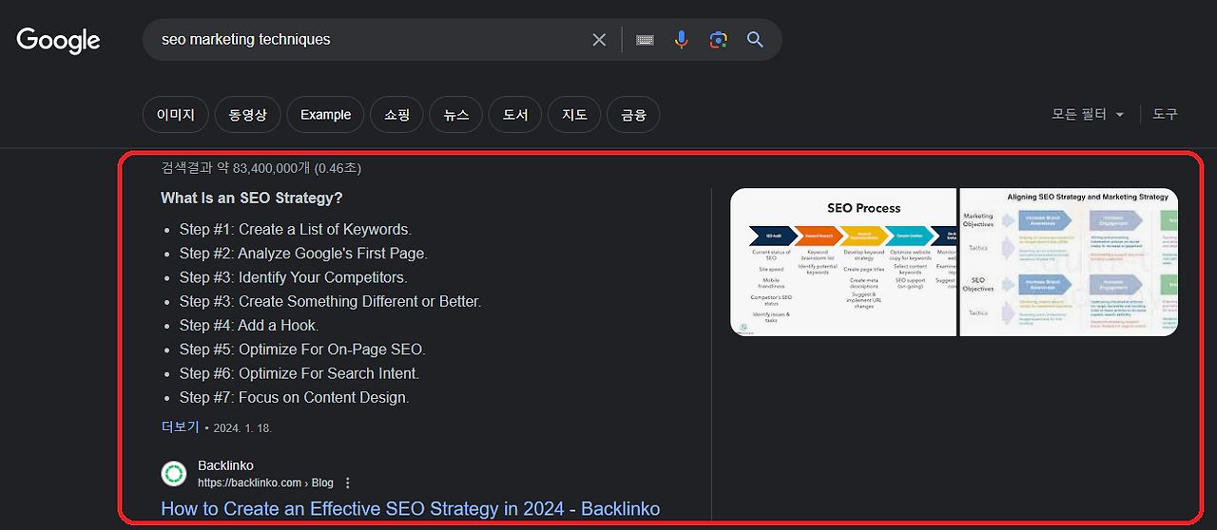Start voice search with microphone icon

pyautogui.click(x=681, y=40)
